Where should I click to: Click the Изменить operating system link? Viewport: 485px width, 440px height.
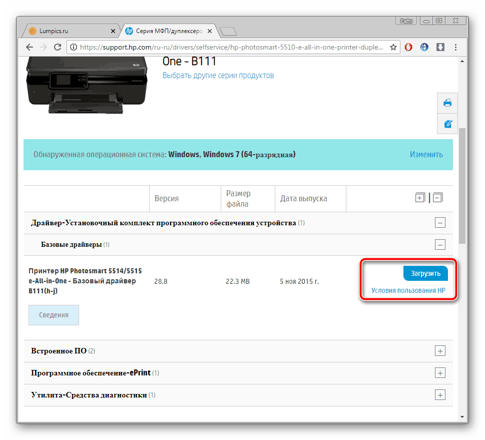(x=426, y=154)
